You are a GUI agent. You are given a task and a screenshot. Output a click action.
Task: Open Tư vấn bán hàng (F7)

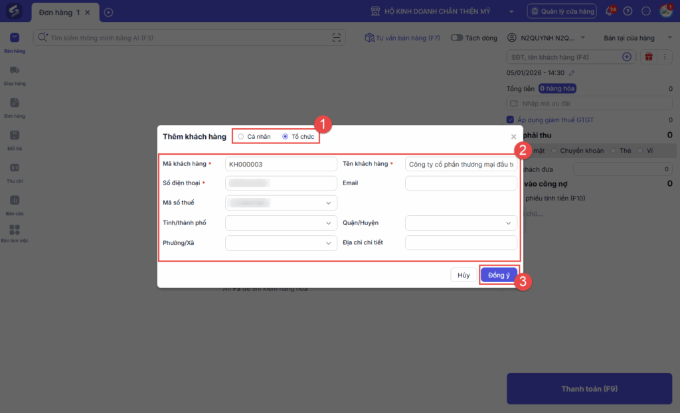pos(402,38)
